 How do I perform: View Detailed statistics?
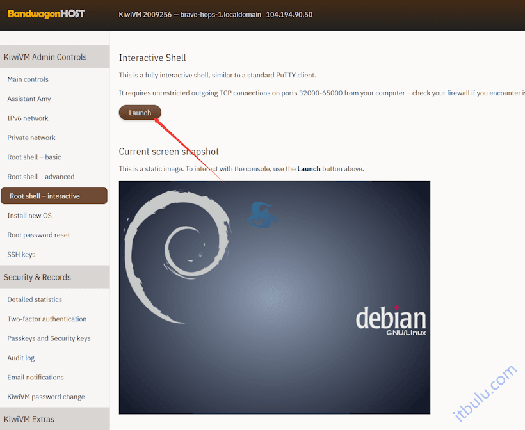[34, 299]
